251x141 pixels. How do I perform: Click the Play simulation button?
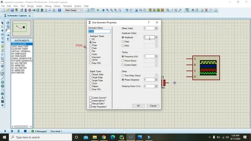click(5, 131)
